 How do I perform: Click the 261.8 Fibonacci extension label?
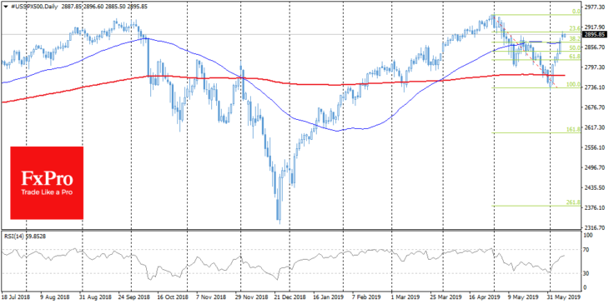574,202
